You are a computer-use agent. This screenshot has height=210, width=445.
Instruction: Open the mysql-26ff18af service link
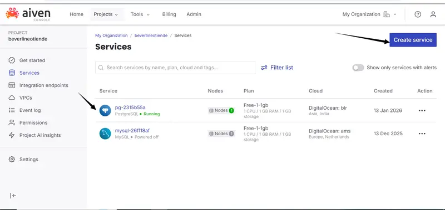(x=132, y=131)
